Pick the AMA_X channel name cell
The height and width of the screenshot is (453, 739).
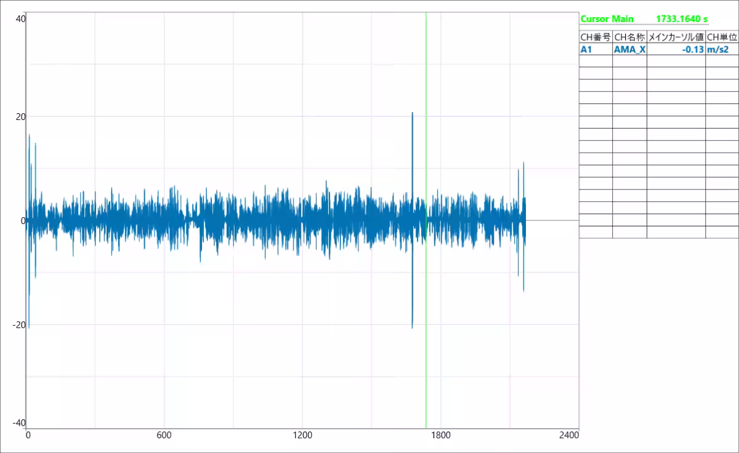629,49
